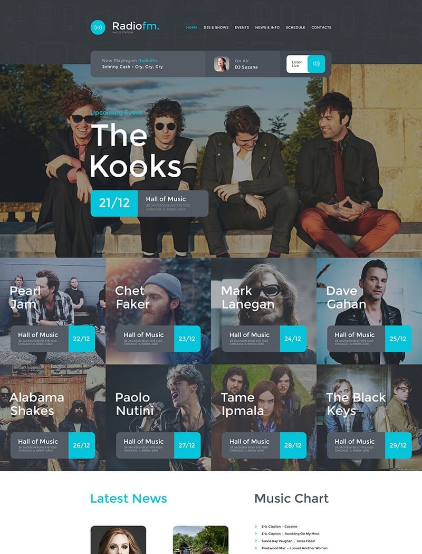Image resolution: width=422 pixels, height=554 pixels.
Task: Open The Kooks 21/12 event date badge
Action: coord(114,203)
